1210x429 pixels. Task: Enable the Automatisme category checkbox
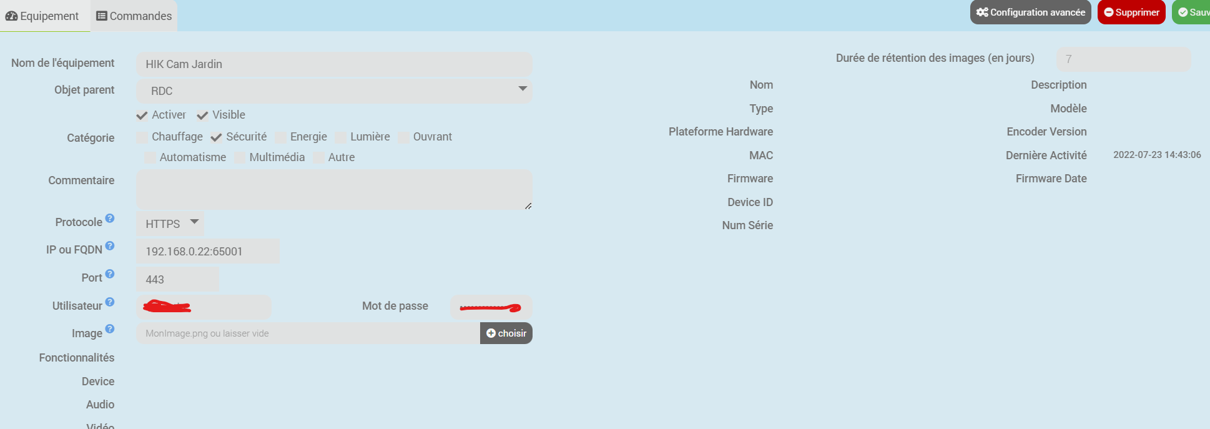(150, 158)
